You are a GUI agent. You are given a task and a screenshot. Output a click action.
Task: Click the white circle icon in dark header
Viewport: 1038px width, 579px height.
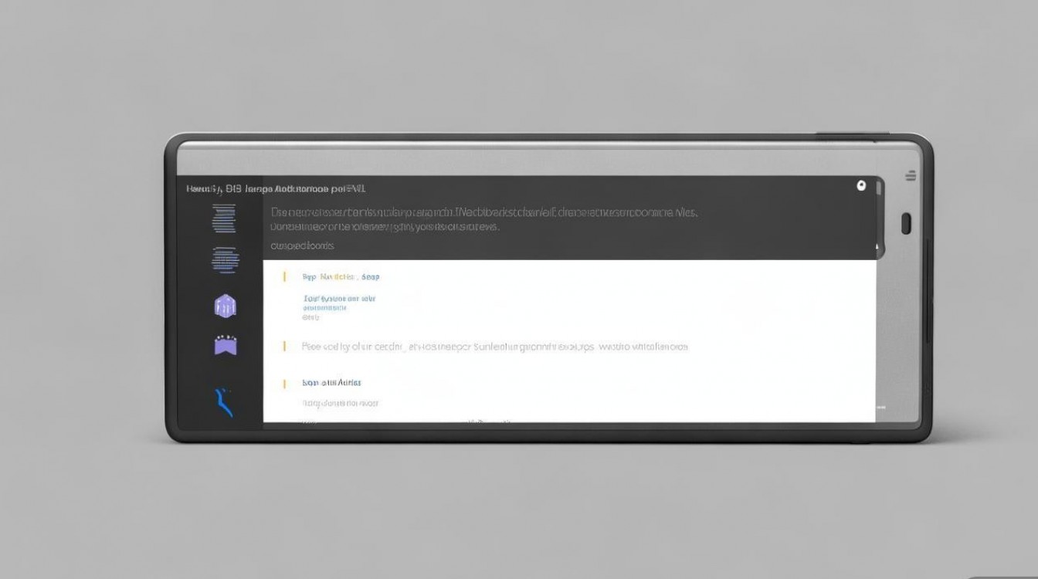click(861, 186)
